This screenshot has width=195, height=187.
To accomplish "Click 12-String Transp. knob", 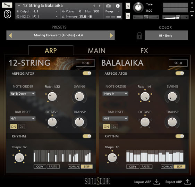I will 79,122.
